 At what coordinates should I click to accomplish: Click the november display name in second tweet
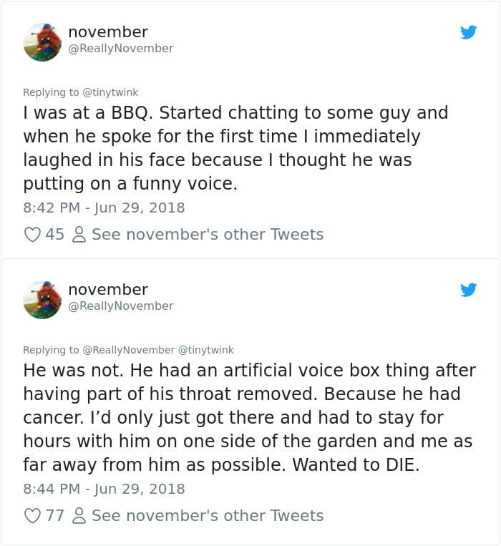click(107, 290)
